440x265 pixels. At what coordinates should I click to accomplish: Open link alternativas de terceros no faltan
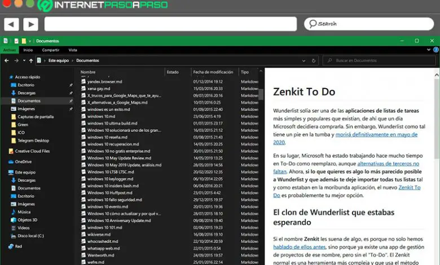click(388, 164)
